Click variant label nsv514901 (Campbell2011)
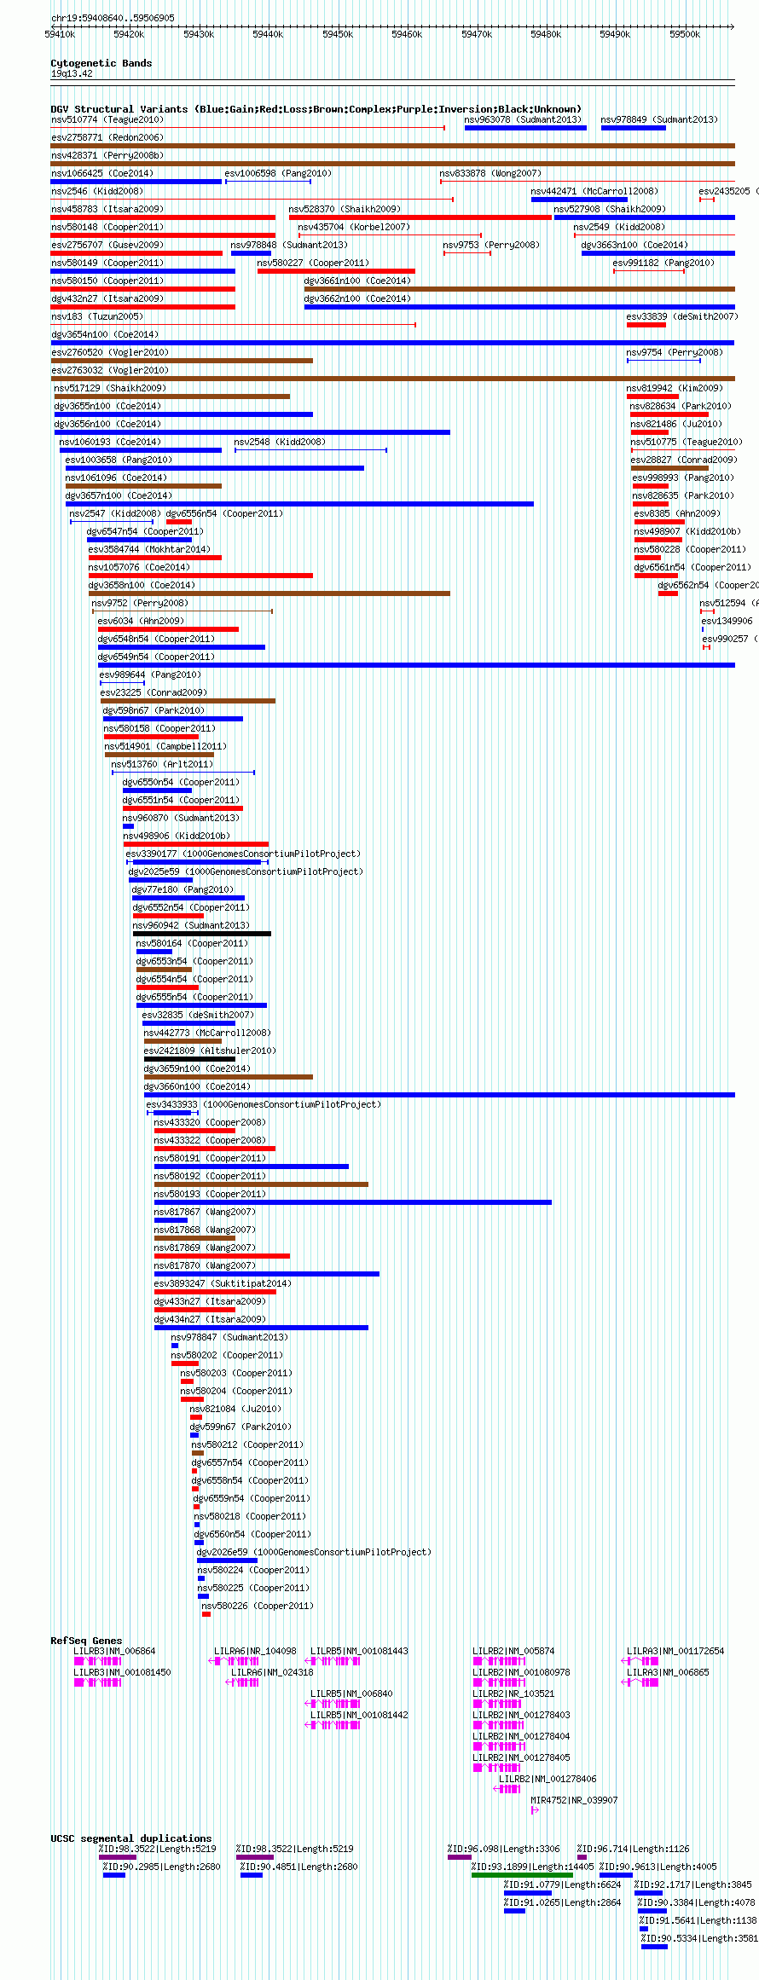The height and width of the screenshot is (1980, 759). tap(165, 747)
